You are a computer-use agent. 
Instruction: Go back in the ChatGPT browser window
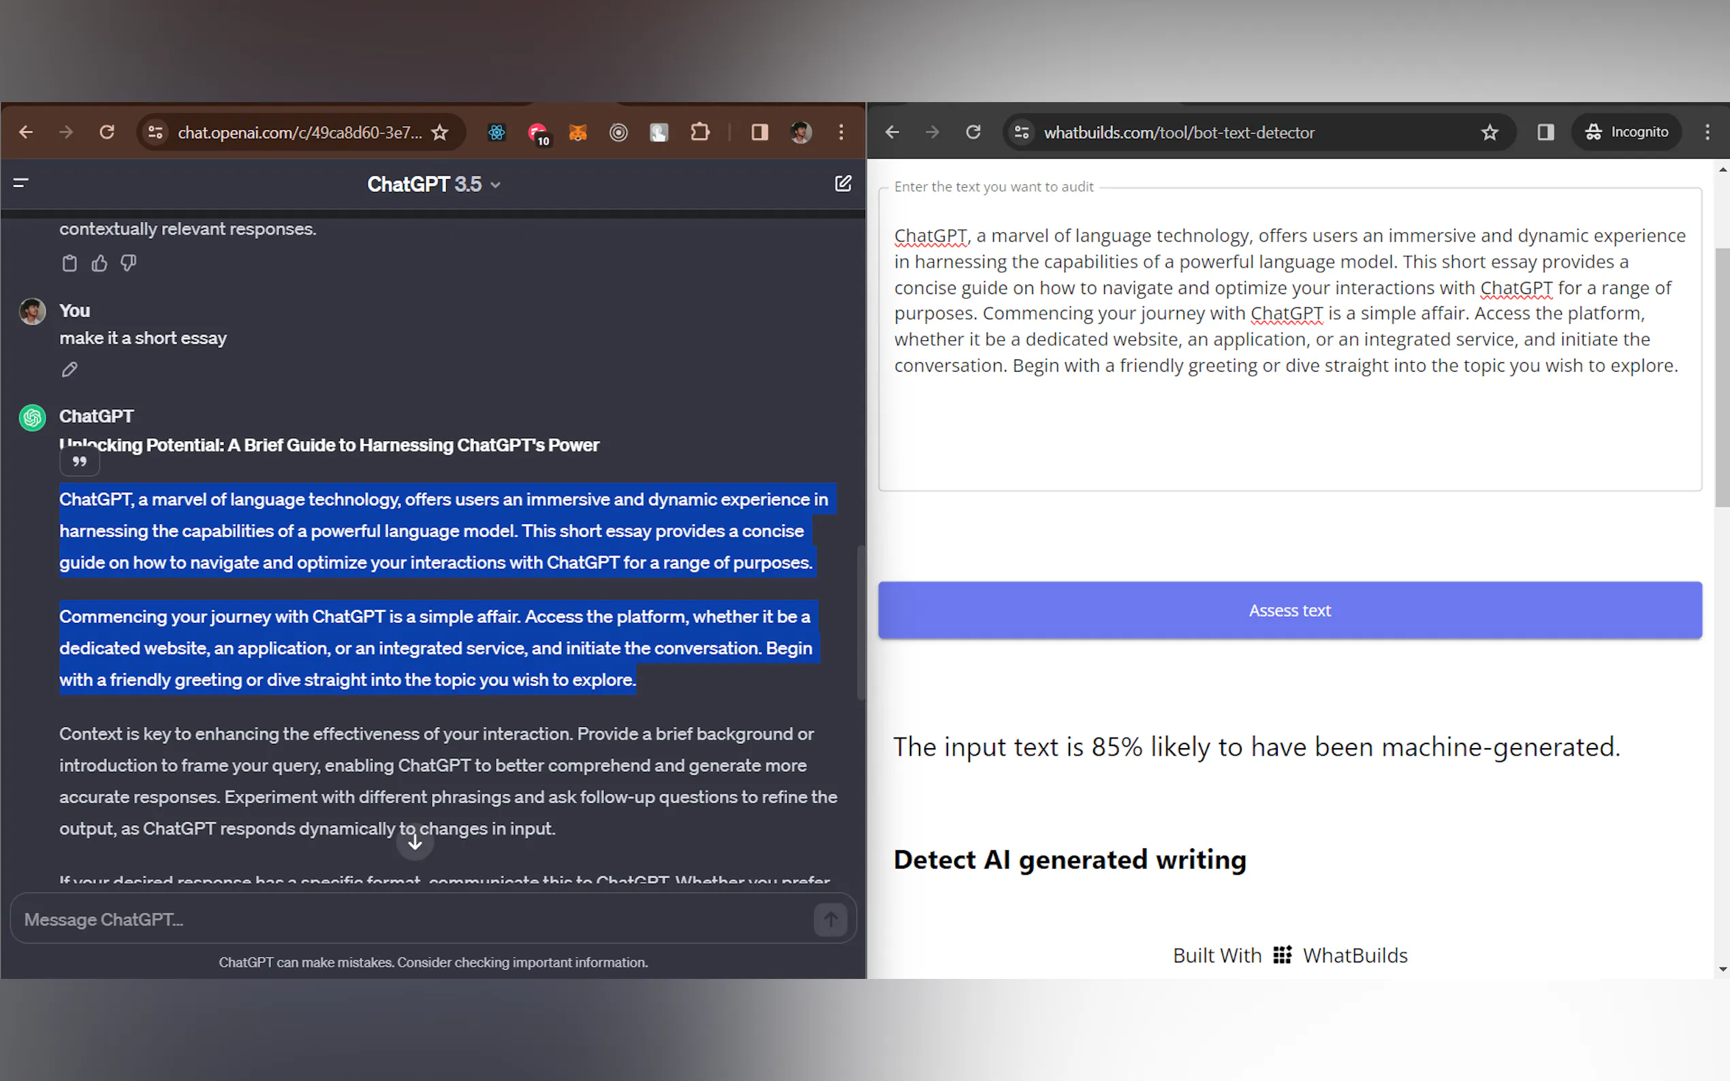26,132
